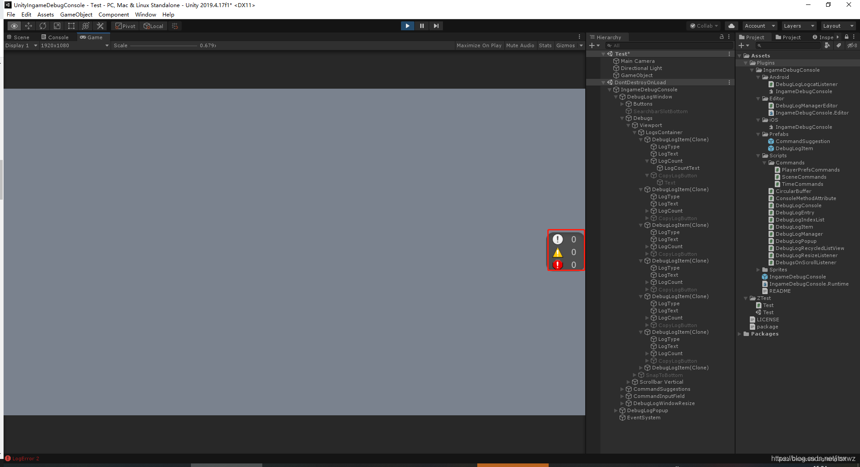Click the Pause button
The height and width of the screenshot is (467, 860).
coord(422,26)
